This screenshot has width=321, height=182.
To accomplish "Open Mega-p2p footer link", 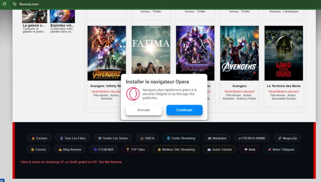I will 287,138.
